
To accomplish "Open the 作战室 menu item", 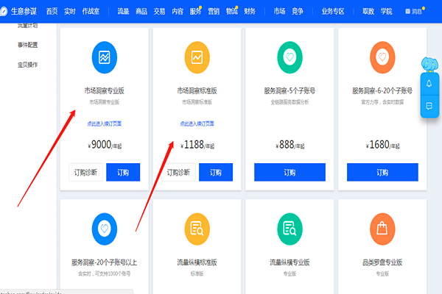I will click(91, 11).
